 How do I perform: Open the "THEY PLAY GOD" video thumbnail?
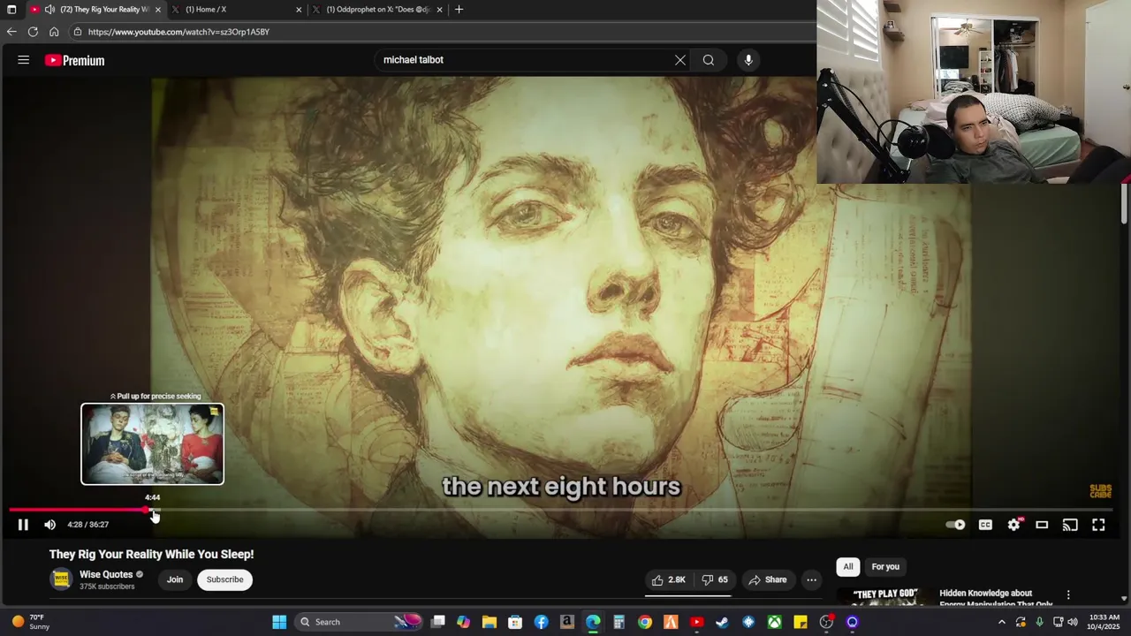click(x=884, y=597)
